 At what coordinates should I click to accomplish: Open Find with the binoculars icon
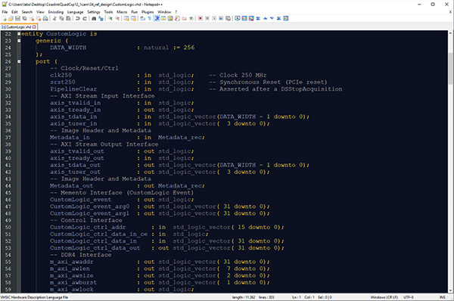click(94, 18)
